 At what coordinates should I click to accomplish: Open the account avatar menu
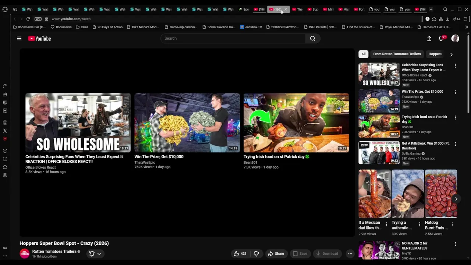click(x=455, y=38)
